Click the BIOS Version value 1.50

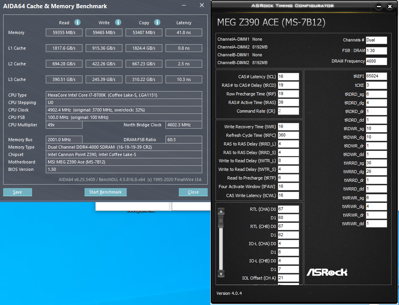pos(124,169)
